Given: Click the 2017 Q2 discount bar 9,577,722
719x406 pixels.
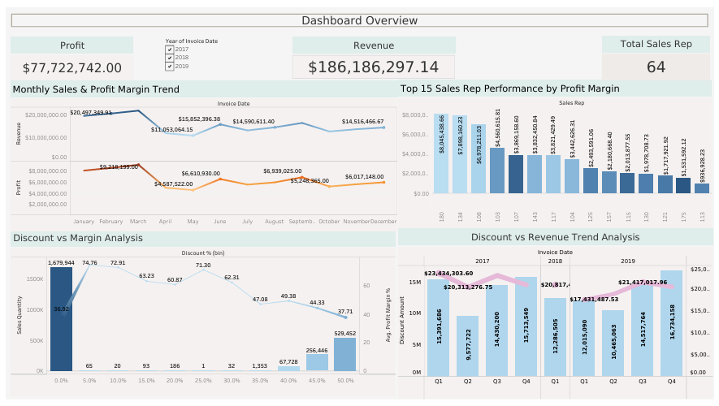Looking at the screenshot, I should [467, 346].
